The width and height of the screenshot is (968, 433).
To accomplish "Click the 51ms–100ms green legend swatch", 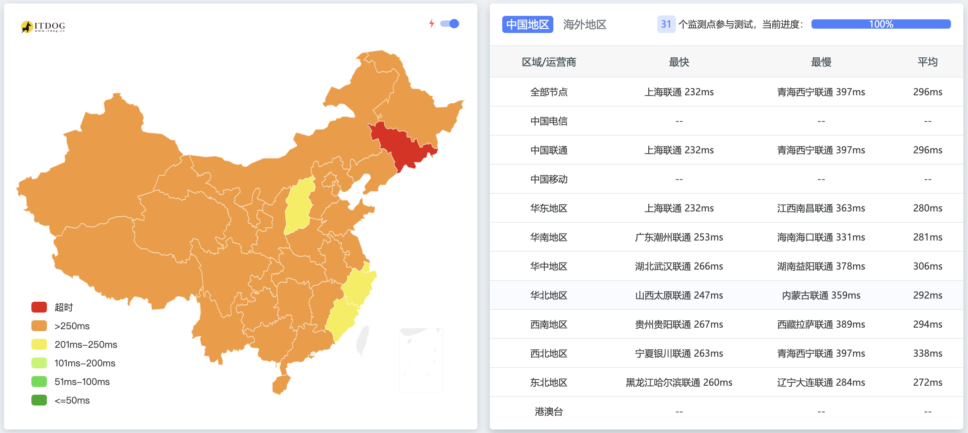I will pyautogui.click(x=39, y=381).
